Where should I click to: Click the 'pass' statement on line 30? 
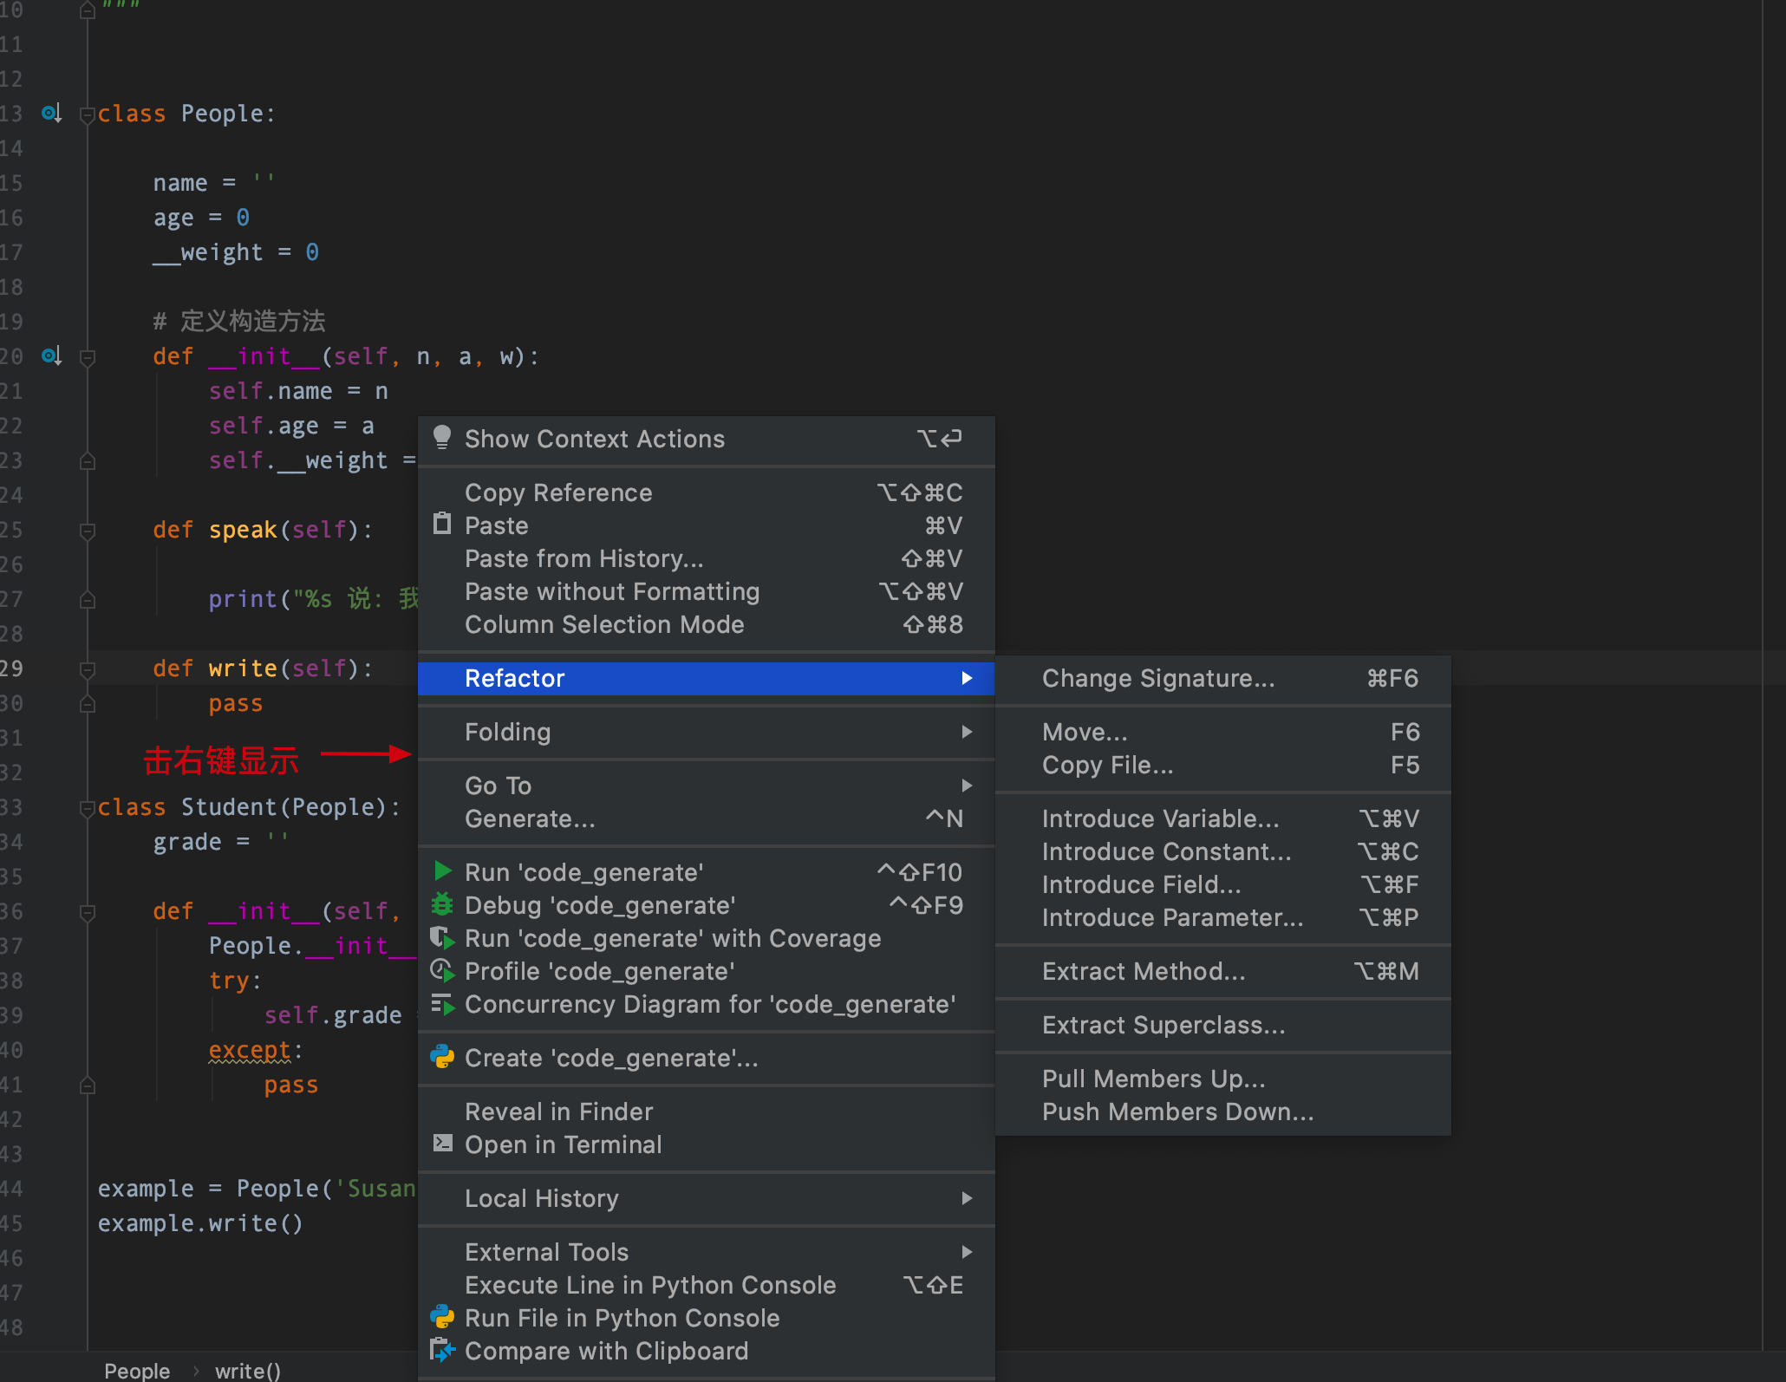coord(236,703)
